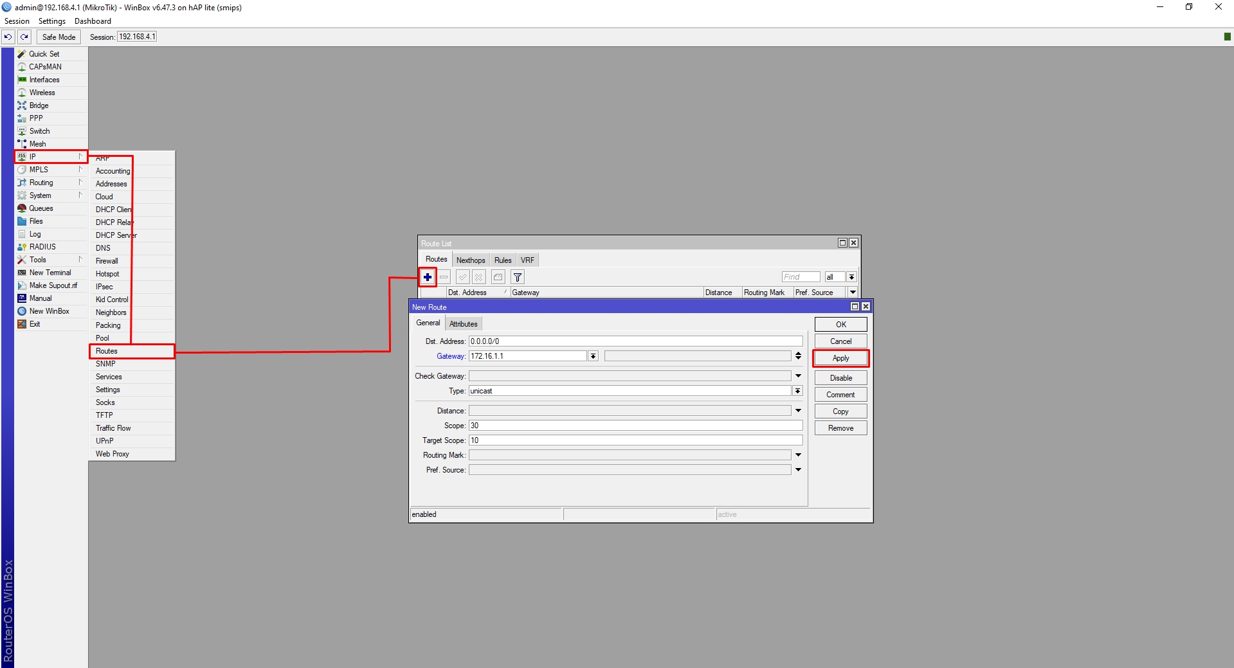The width and height of the screenshot is (1234, 668).
Task: Click the Redo arrow in the toolbar
Action: pyautogui.click(x=24, y=37)
